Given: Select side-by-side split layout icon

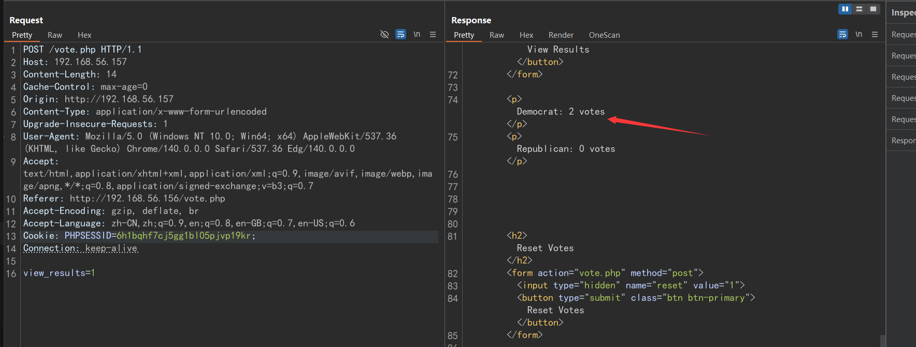Looking at the screenshot, I should (x=845, y=9).
